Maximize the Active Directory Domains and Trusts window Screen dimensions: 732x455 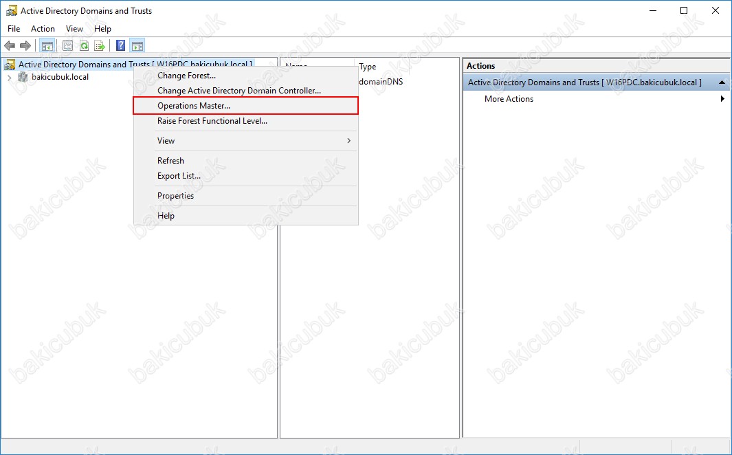[x=684, y=11]
